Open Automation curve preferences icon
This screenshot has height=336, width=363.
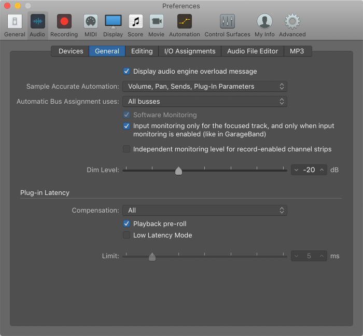(x=185, y=21)
